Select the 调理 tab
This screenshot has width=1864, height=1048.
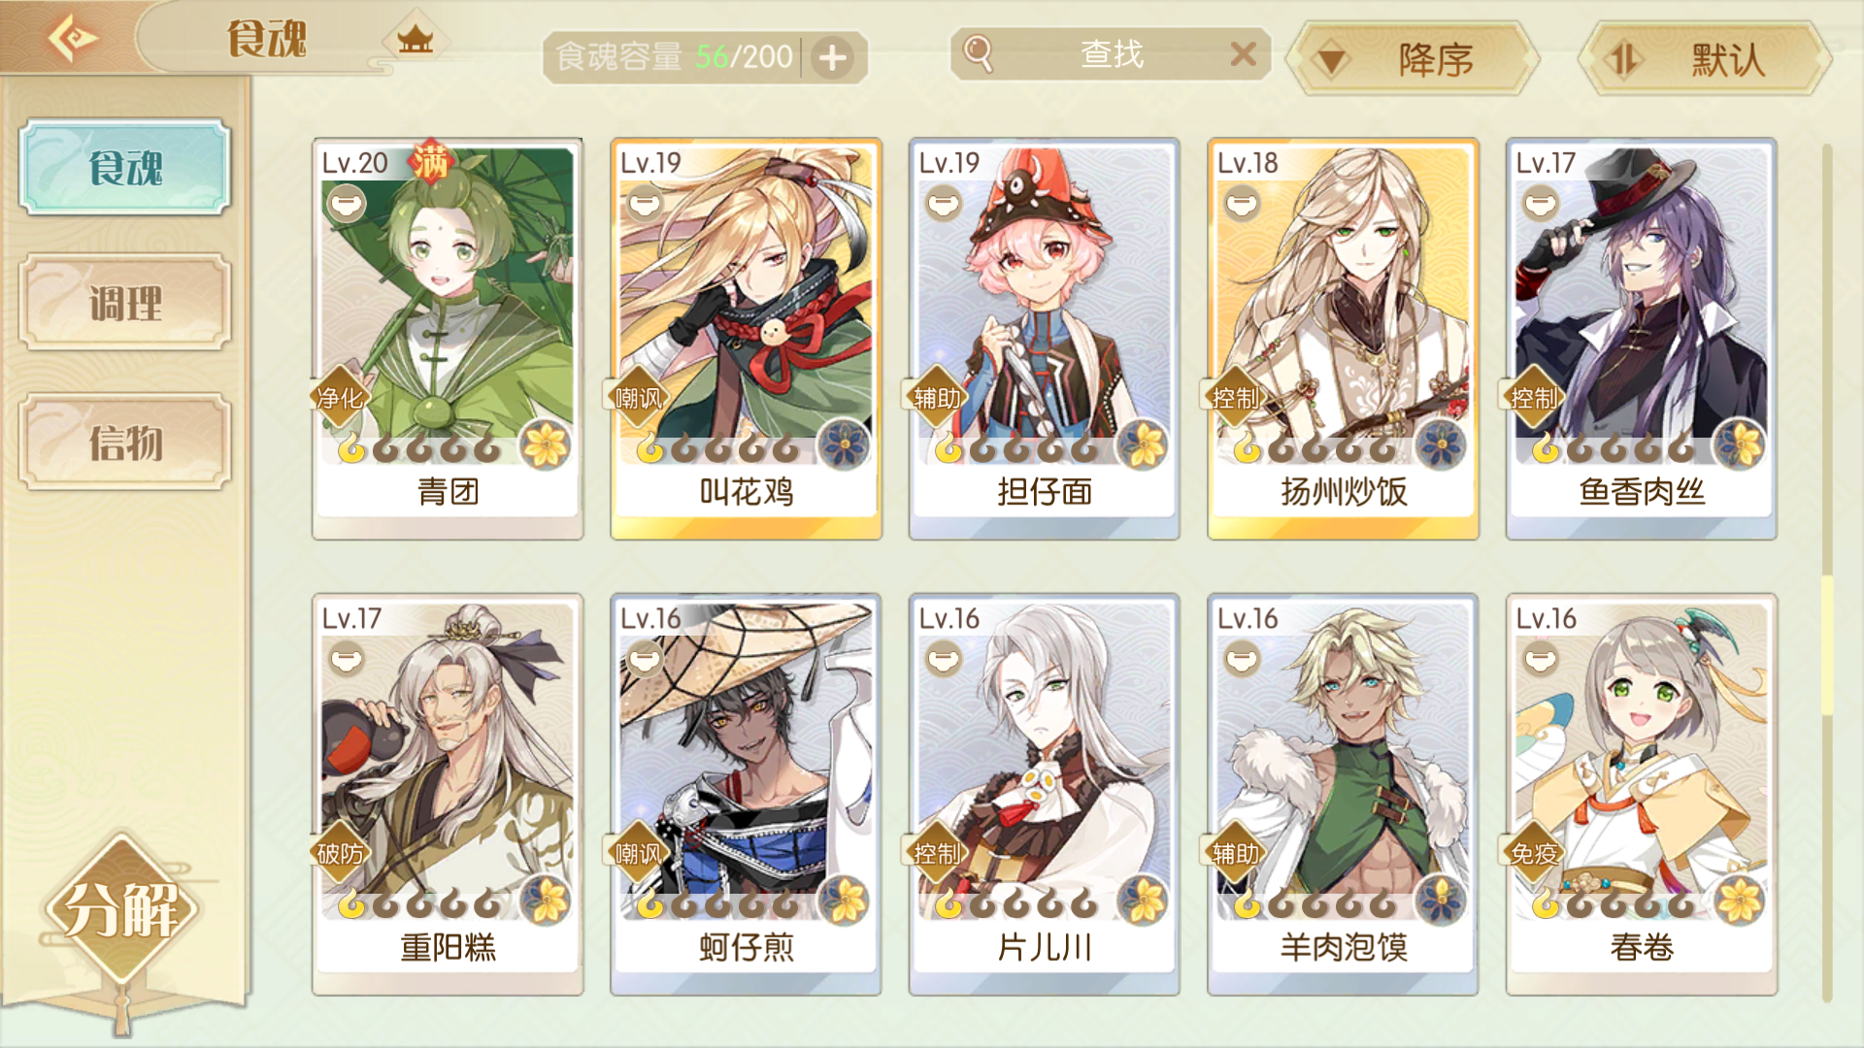125,303
